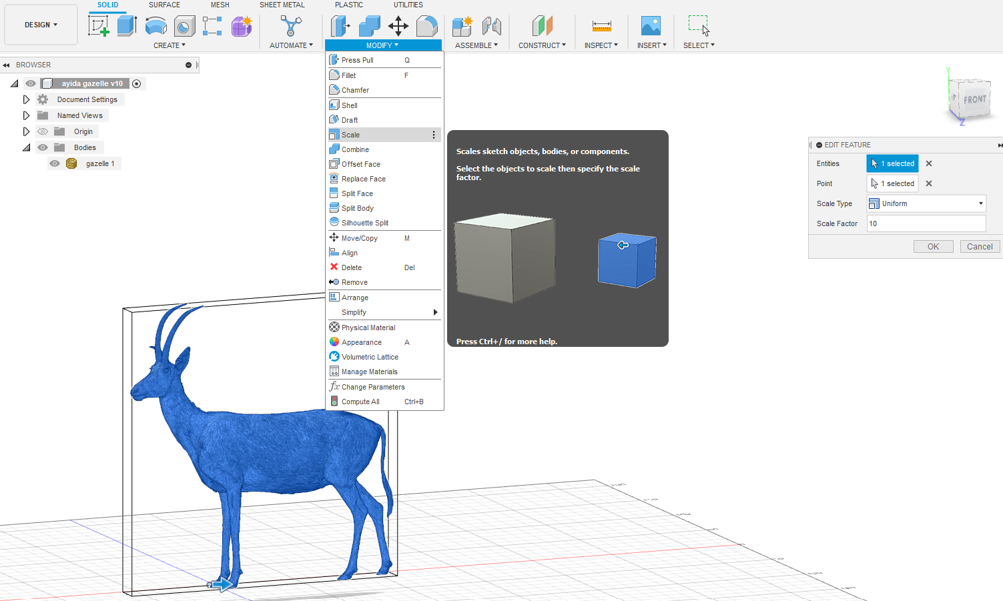Expand the Document Settings tree item
This screenshot has width=1003, height=601.
pyautogui.click(x=25, y=99)
